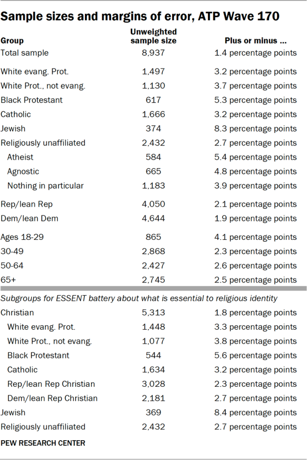The image size is (307, 460).
Task: Click the total sample size value 8,937
Action: pos(153,53)
